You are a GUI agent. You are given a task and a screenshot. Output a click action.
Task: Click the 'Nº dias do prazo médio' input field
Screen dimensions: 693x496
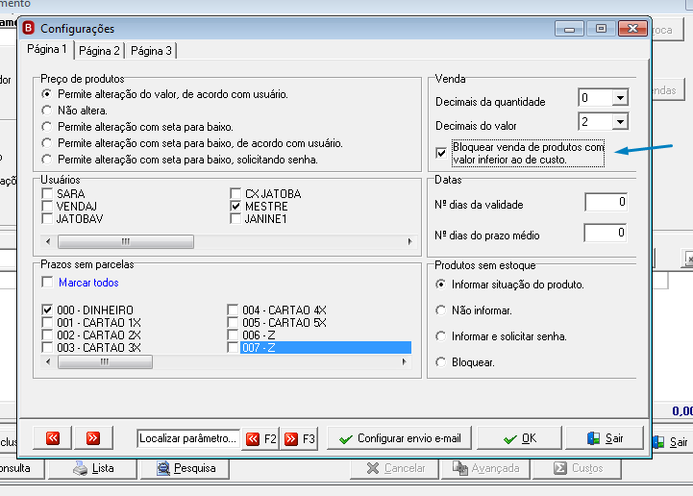pos(606,233)
